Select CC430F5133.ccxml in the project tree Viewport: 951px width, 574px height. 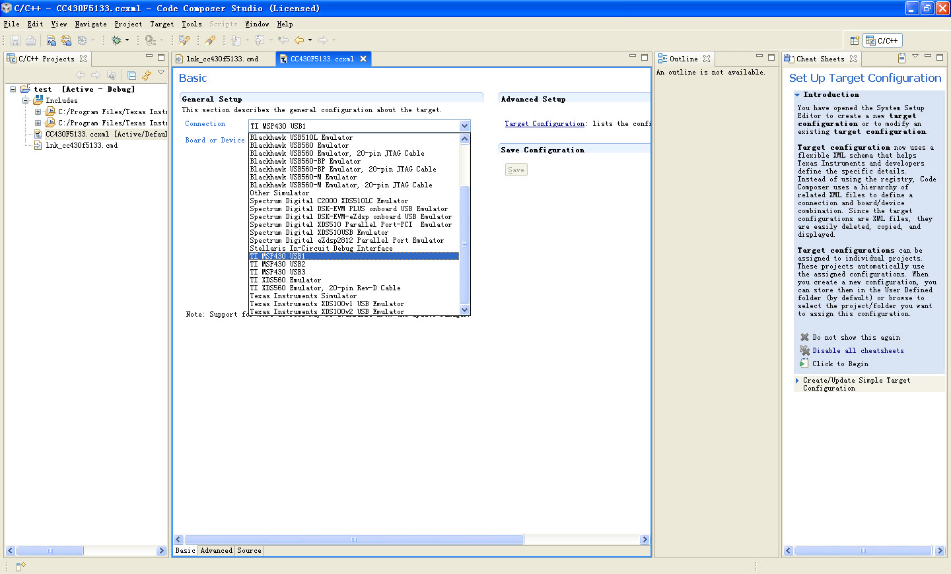[x=101, y=134]
